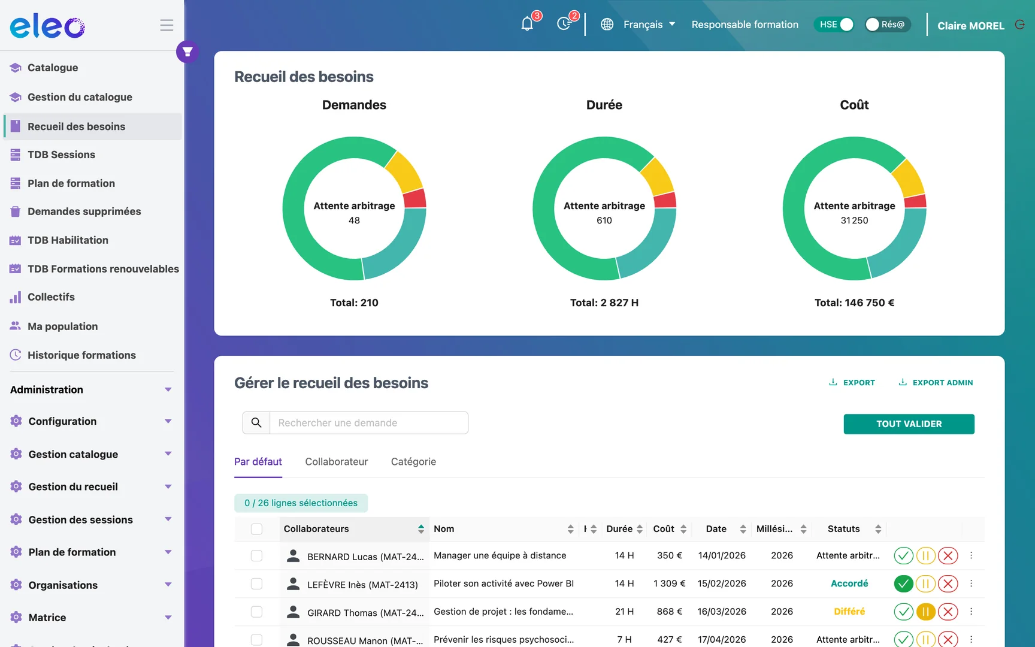Viewport: 1035px width, 647px height.
Task: Click the EXPORT ADMIN link
Action: 936,382
